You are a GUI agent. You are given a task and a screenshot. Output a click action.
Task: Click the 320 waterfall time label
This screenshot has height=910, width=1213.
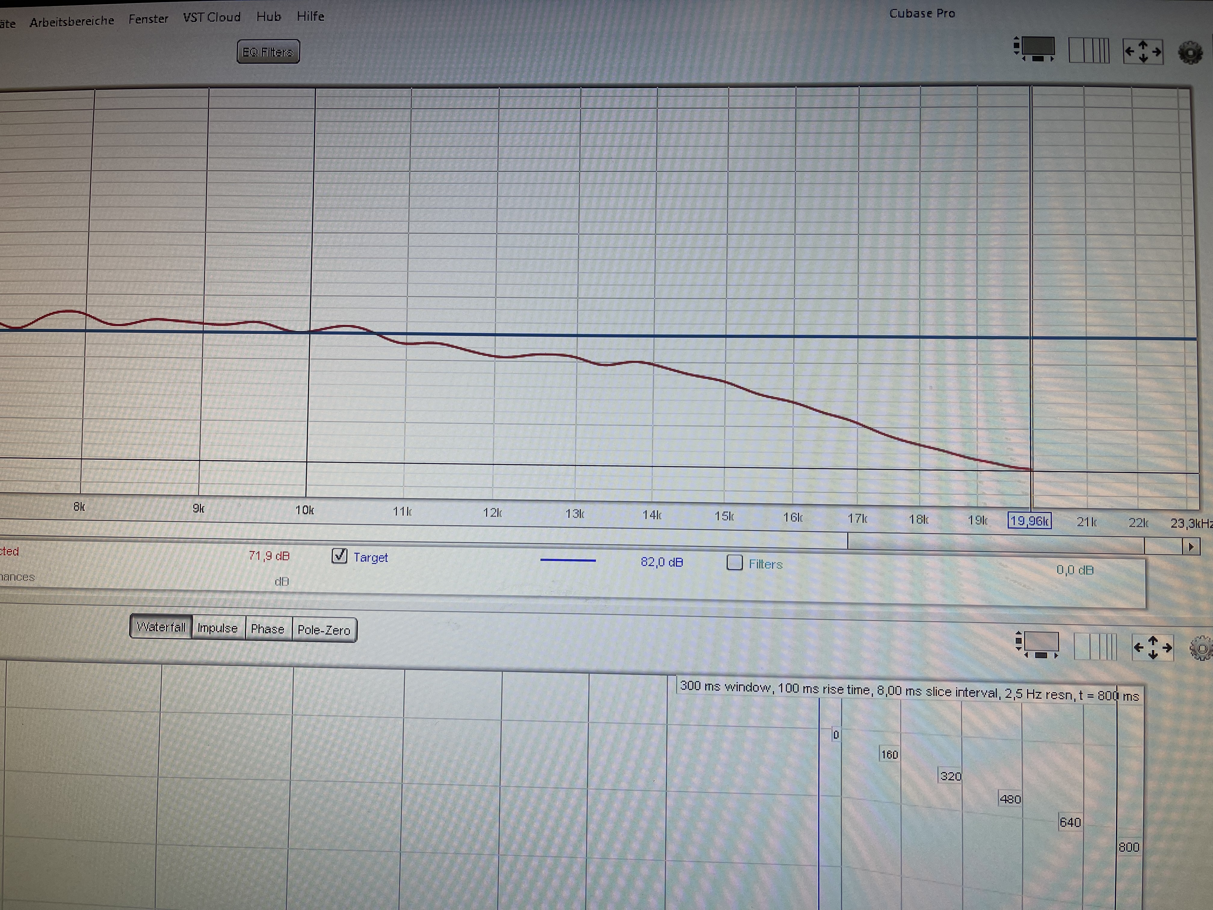click(950, 776)
